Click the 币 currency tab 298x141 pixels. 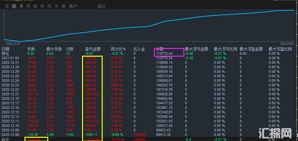coord(49,6)
